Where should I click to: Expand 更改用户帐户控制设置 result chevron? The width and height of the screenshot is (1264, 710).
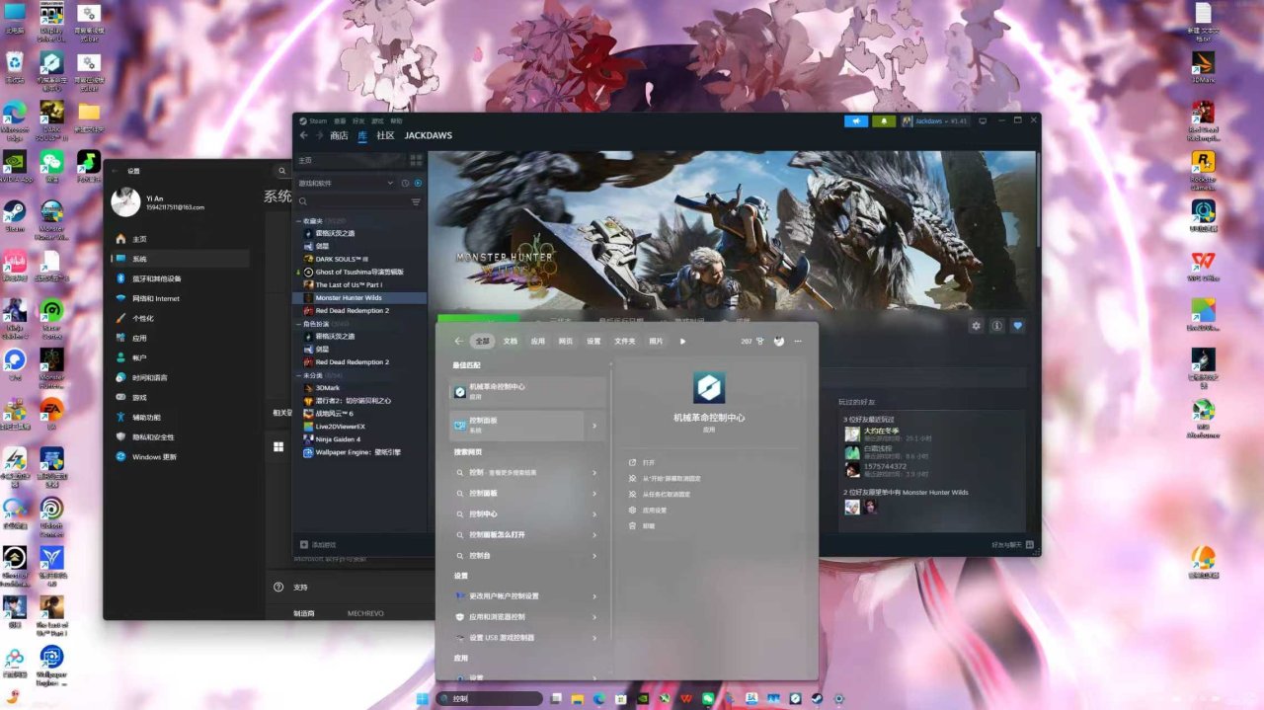tap(594, 596)
